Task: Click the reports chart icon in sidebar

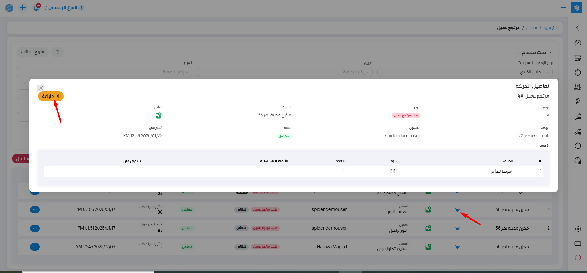Action: 578,161
